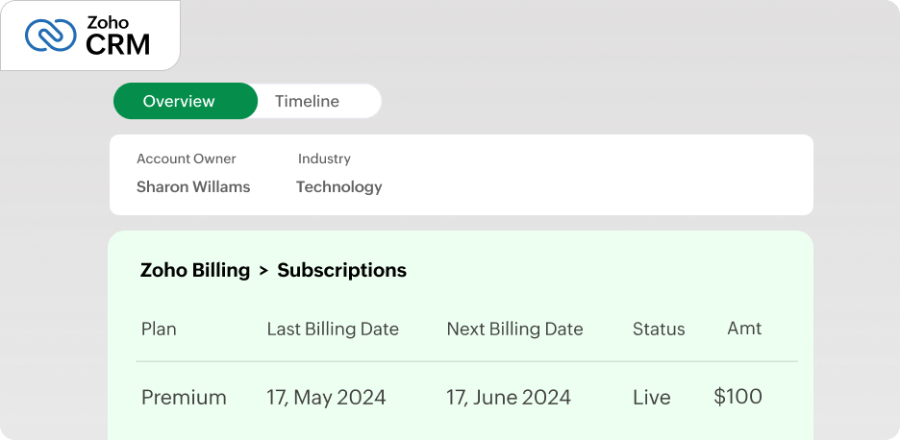The image size is (900, 440).
Task: Open Sharon Willams account owner name
Action: tap(192, 187)
